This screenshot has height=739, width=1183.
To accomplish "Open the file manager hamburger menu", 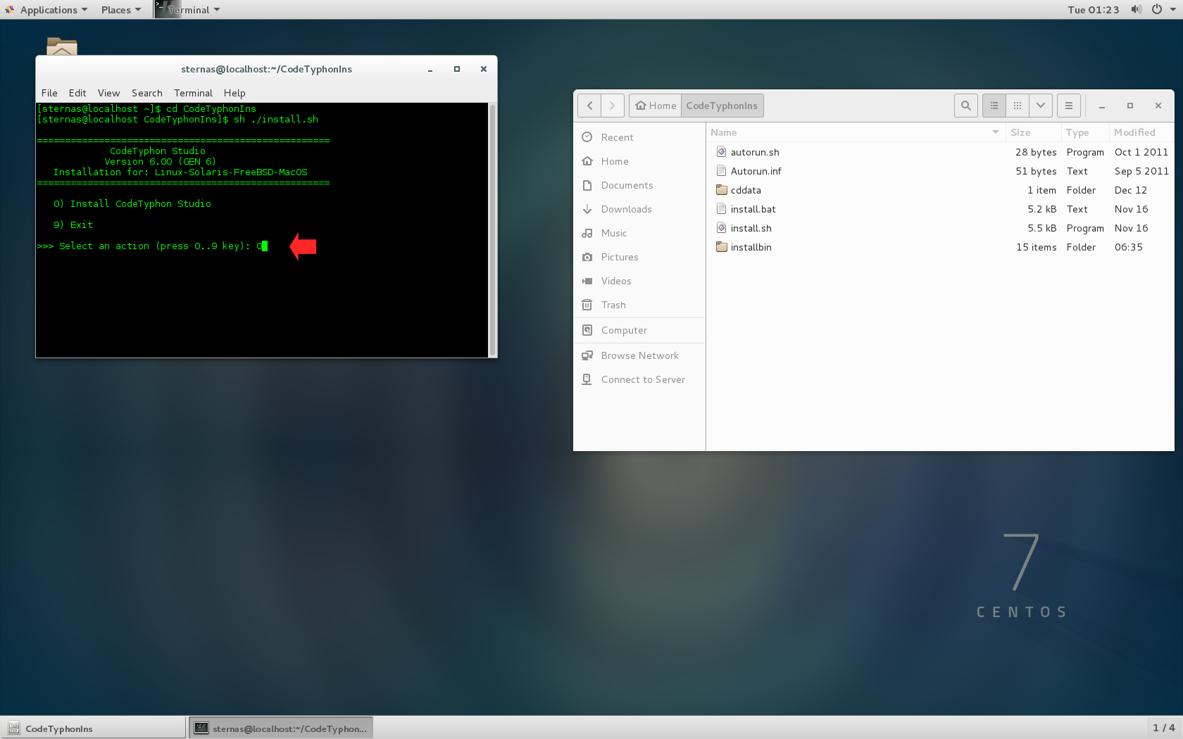I will (x=1069, y=106).
